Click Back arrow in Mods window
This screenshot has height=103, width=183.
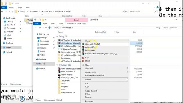pos(2,11)
